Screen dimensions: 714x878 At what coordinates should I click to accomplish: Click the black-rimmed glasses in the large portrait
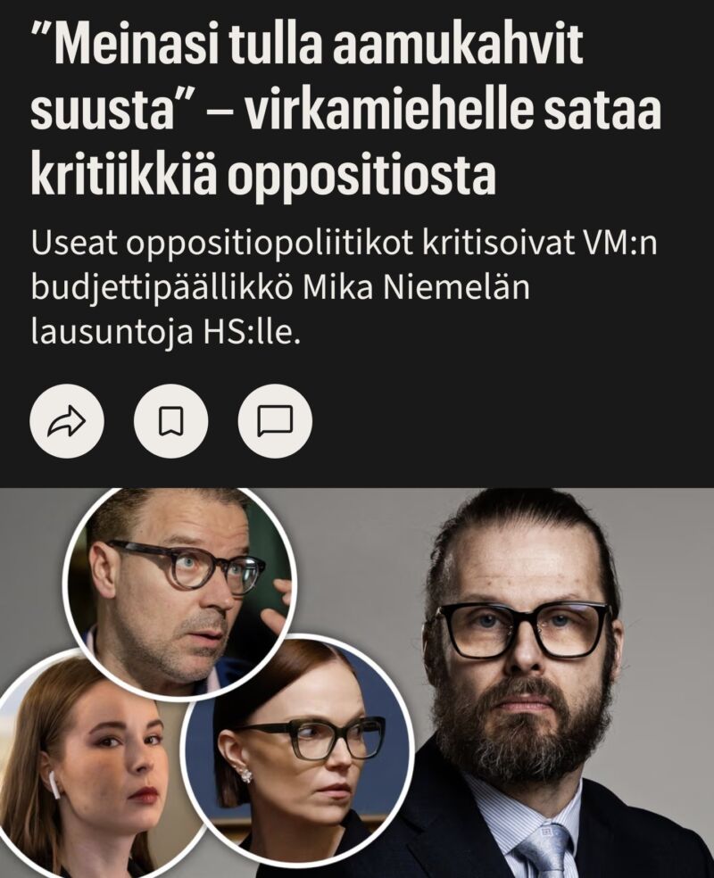click(522, 630)
